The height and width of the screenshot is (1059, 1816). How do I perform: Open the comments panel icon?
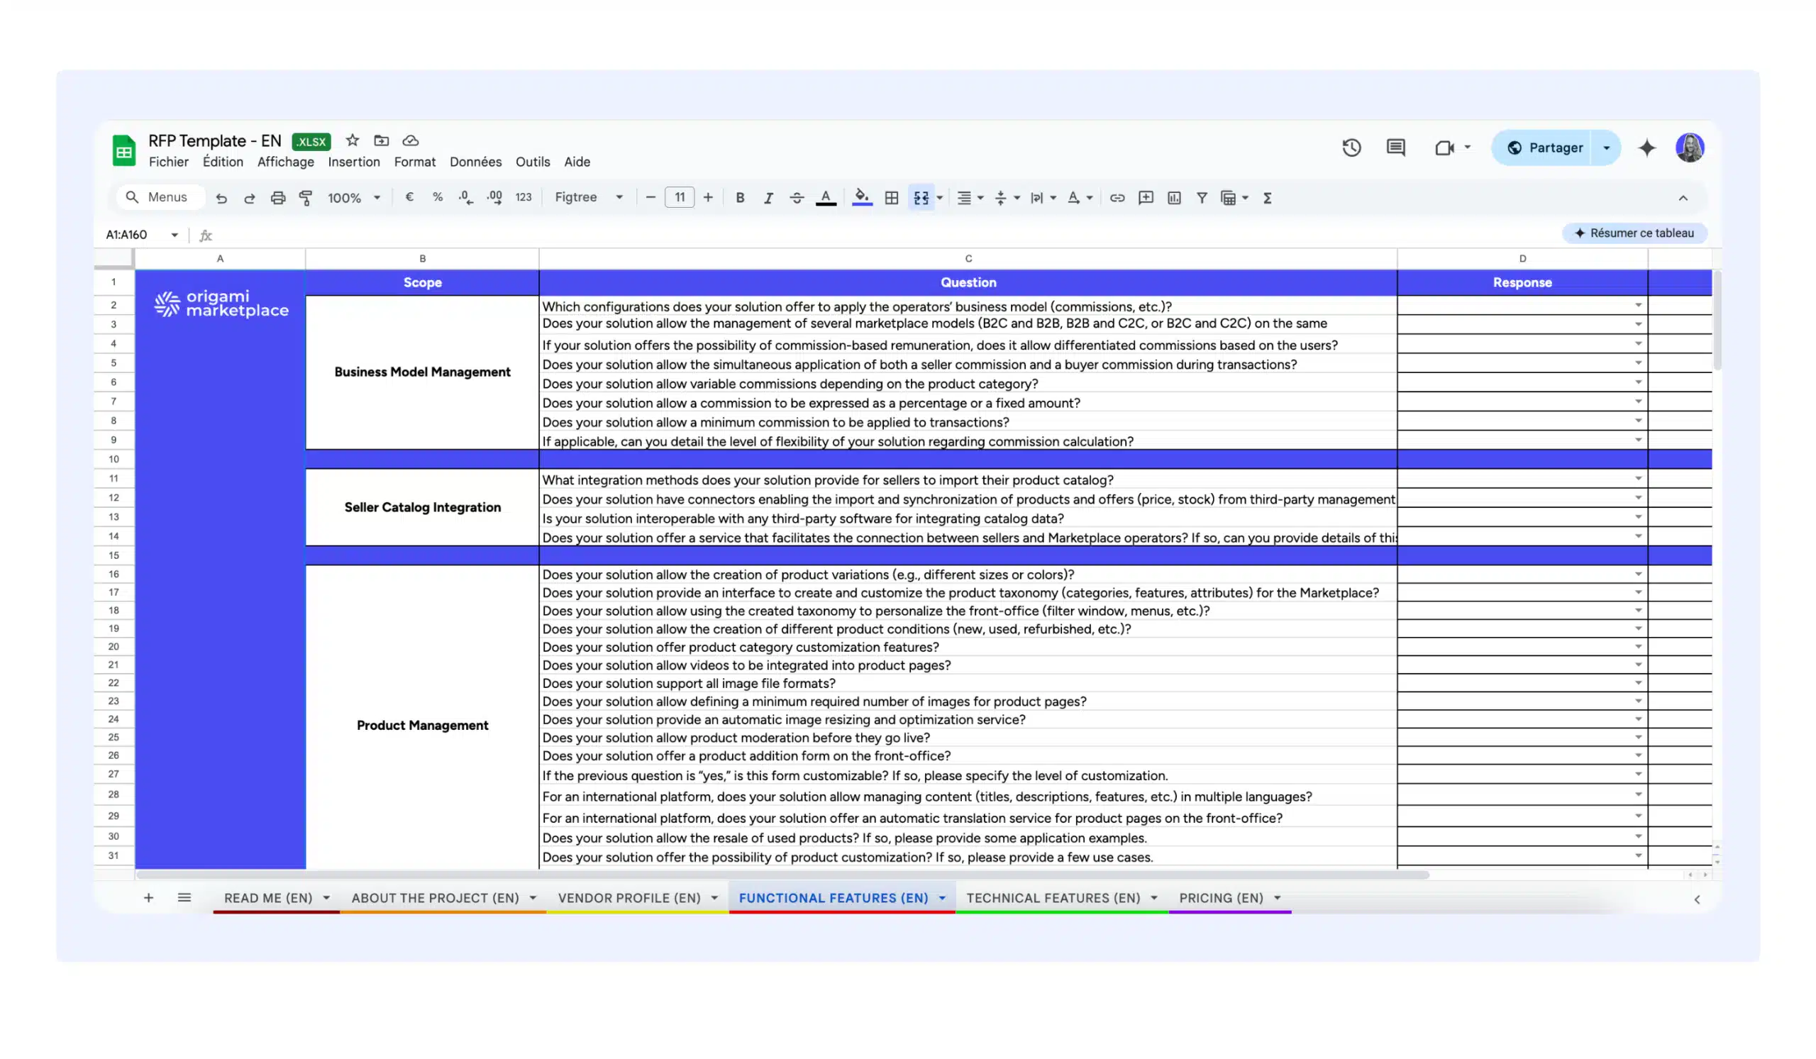tap(1396, 148)
